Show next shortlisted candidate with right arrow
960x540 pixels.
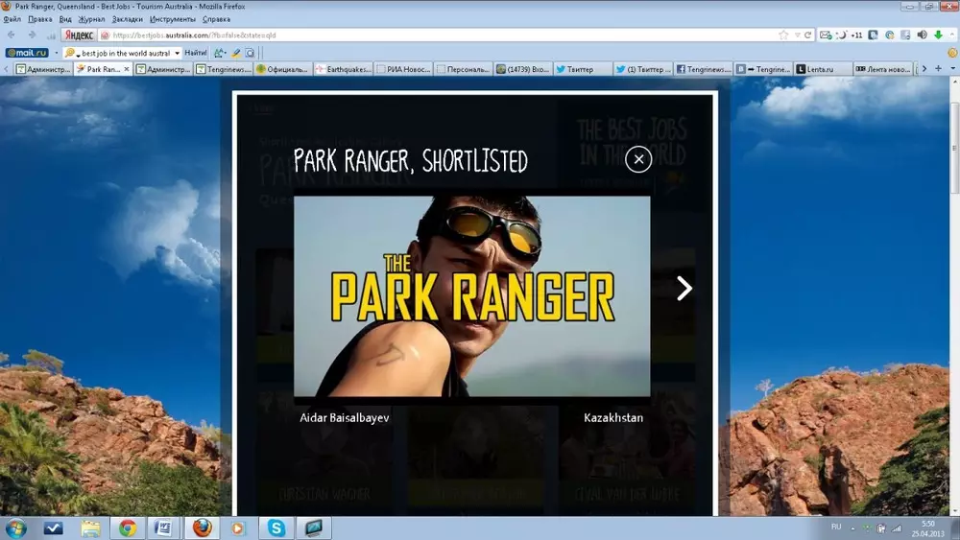(x=684, y=289)
